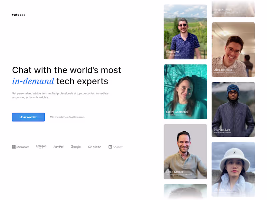Open Morgan Lee's expert card
Viewport: 267px width, 200px height.
click(233, 110)
